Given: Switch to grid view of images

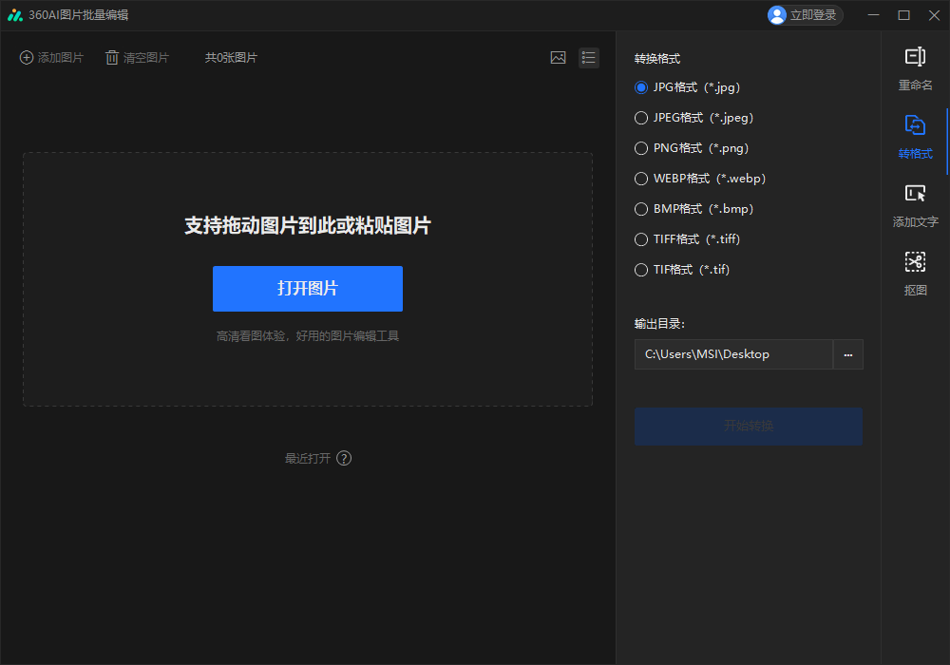Looking at the screenshot, I should (559, 57).
